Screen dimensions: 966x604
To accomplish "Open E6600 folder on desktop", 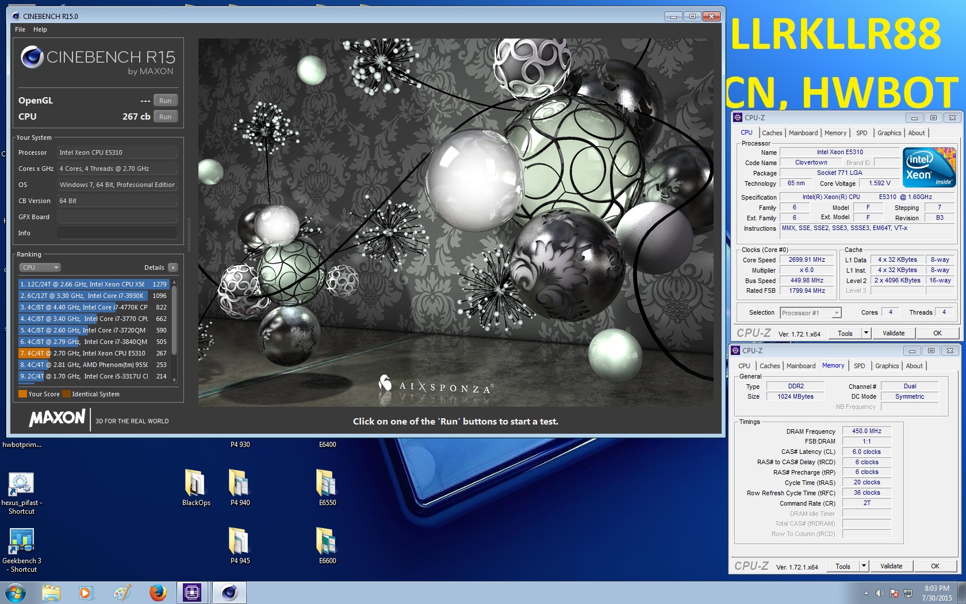I will point(327,545).
